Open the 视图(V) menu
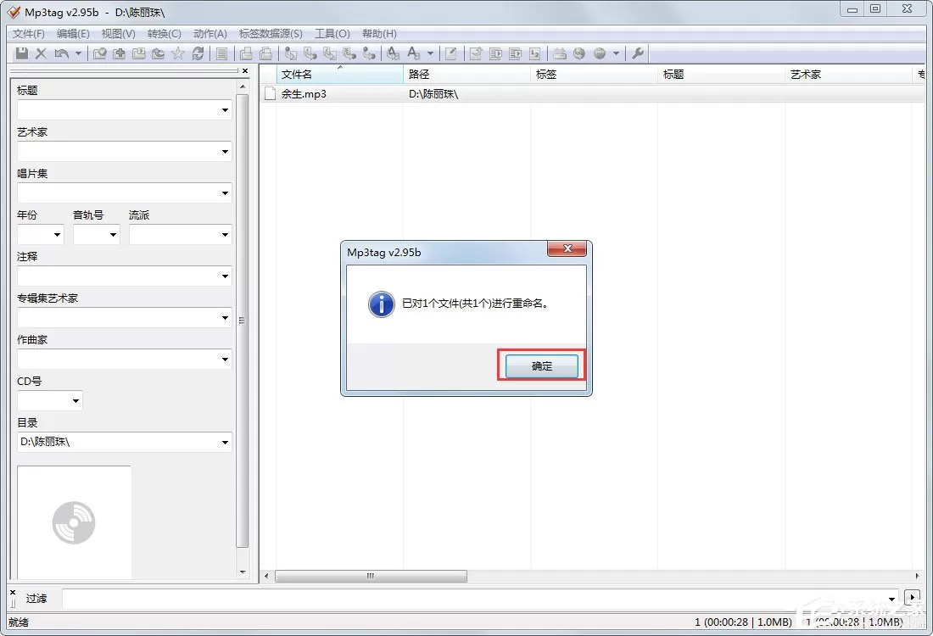This screenshot has height=636, width=933. pyautogui.click(x=119, y=33)
